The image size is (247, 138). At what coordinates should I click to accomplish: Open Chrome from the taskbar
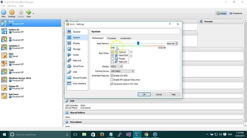[x=146, y=135]
